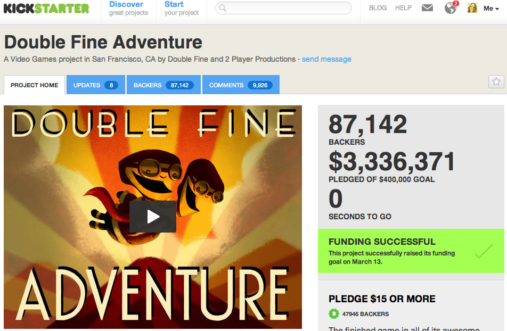
Task: Switch to the Updates tab
Action: 96,85
